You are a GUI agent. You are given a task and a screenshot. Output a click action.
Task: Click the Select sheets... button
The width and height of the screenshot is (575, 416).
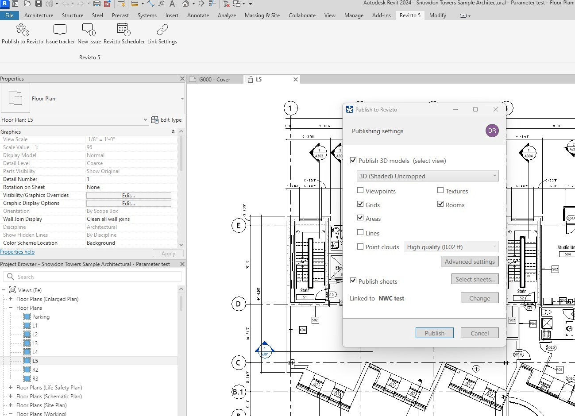[x=475, y=279]
